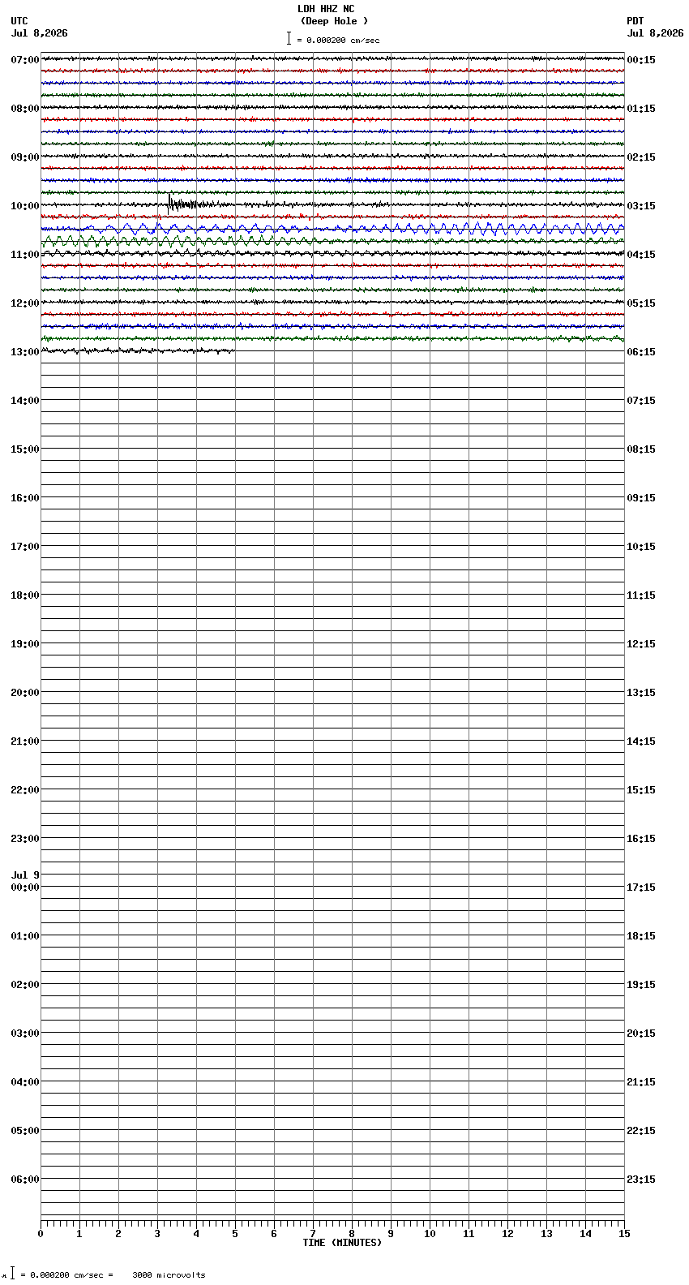The image size is (689, 1285).
Task: Click the amplitude scale bar beside '= 0.000200 cm/sec' at top
Action: click(x=289, y=38)
